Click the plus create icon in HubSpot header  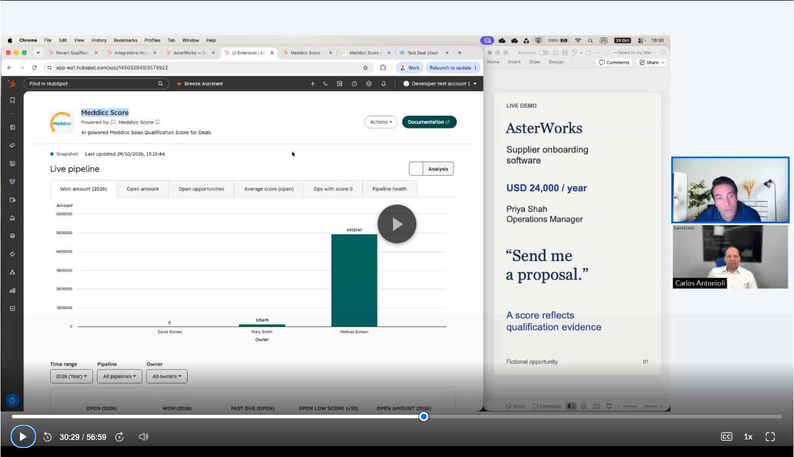click(x=313, y=84)
